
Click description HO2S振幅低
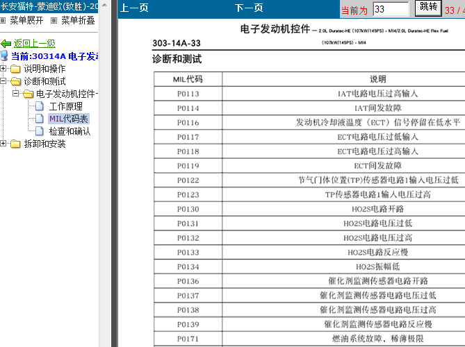[x=377, y=266]
